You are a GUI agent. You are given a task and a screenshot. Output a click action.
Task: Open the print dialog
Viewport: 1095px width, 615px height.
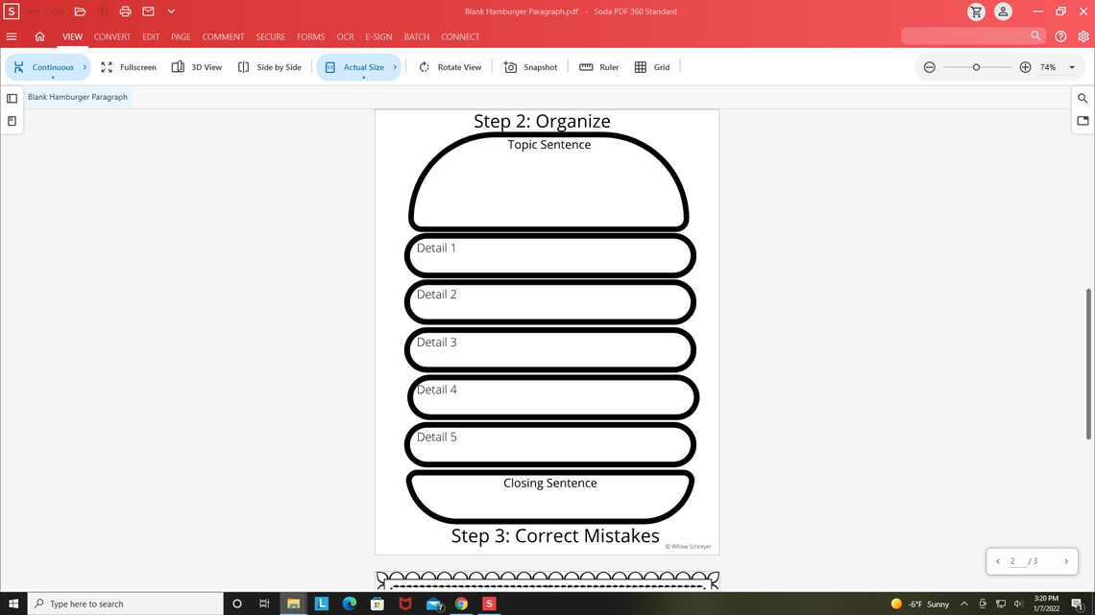(x=125, y=11)
